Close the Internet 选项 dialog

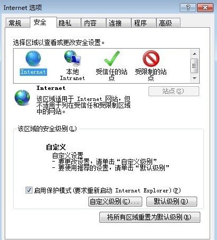pyautogui.click(x=205, y=7)
